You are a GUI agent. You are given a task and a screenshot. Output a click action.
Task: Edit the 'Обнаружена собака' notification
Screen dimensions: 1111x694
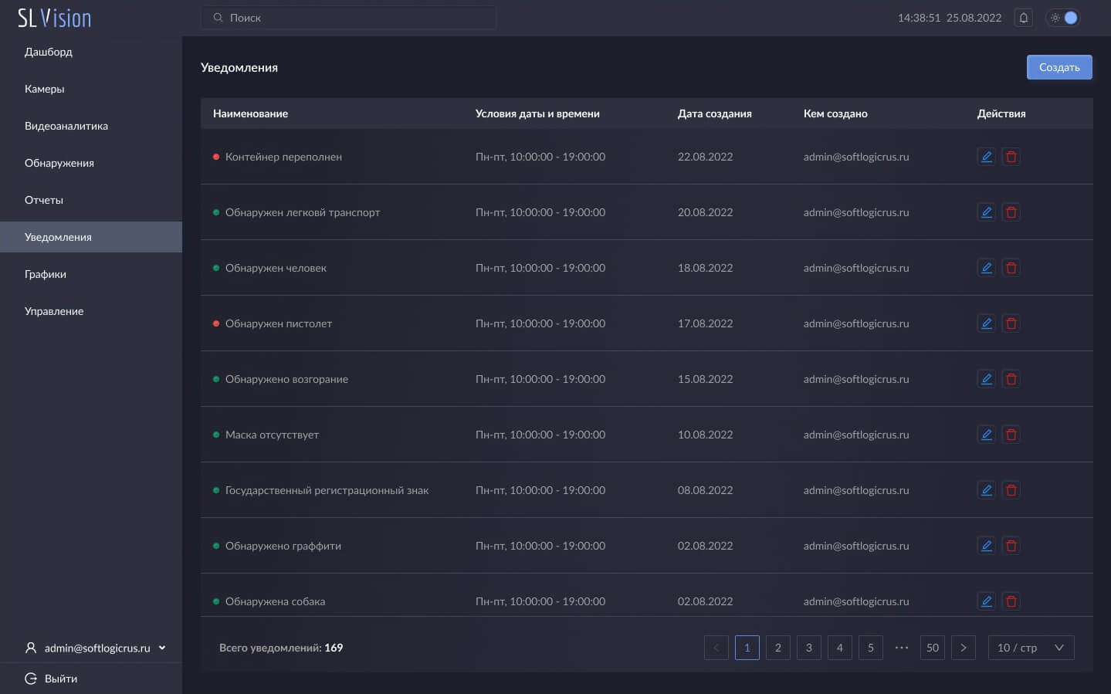coord(986,601)
